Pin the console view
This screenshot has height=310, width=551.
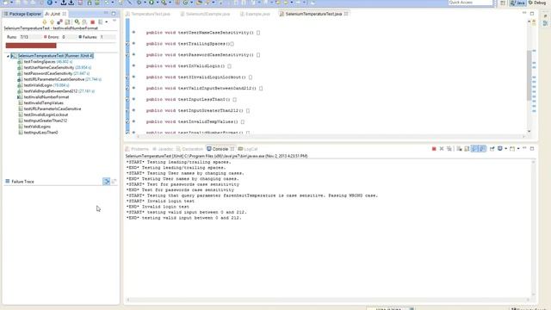pos(492,149)
